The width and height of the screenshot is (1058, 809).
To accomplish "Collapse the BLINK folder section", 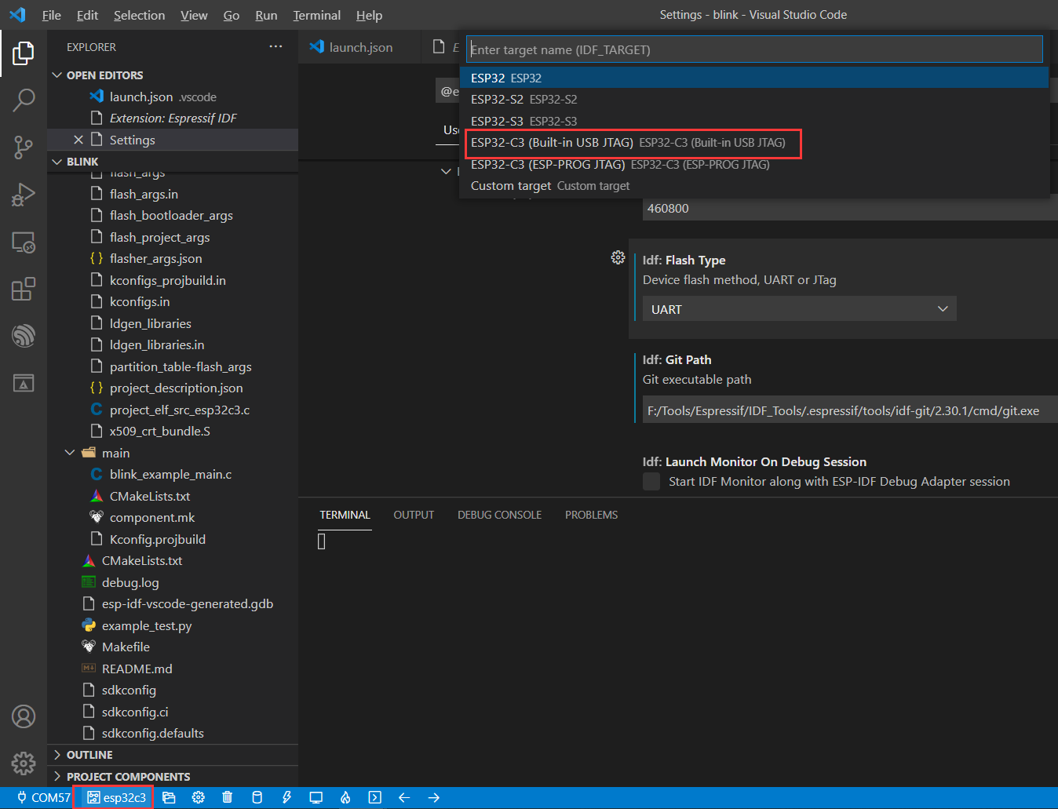I will coord(57,162).
